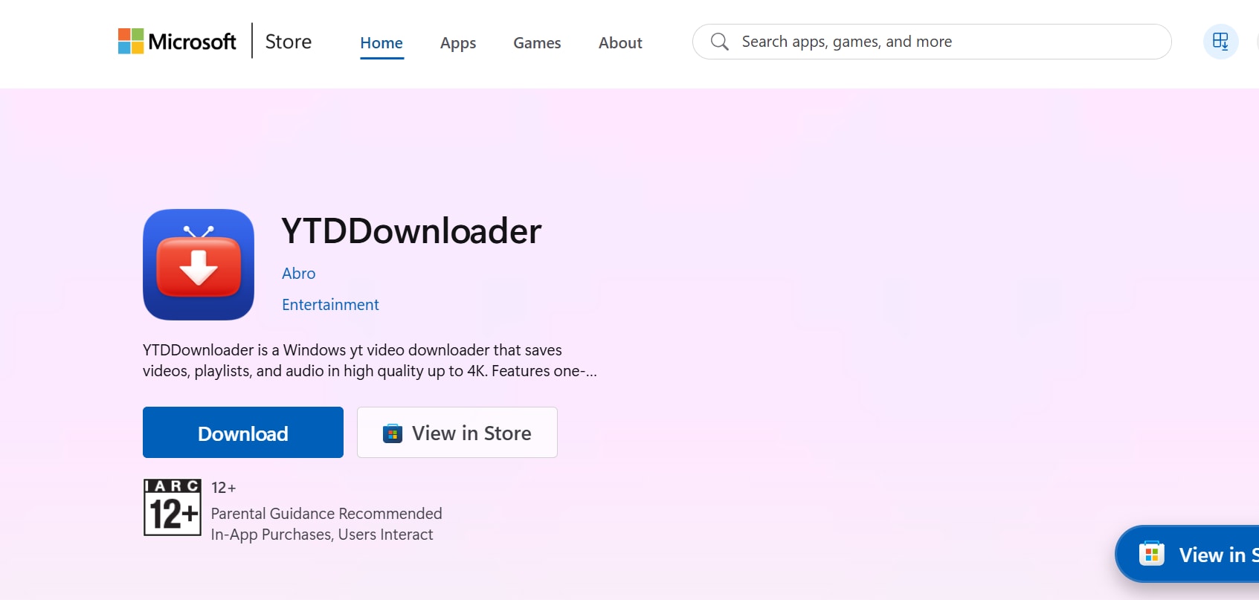Click In-App Purchases, Users Interact text
Viewport: 1259px width, 600px height.
(x=322, y=535)
